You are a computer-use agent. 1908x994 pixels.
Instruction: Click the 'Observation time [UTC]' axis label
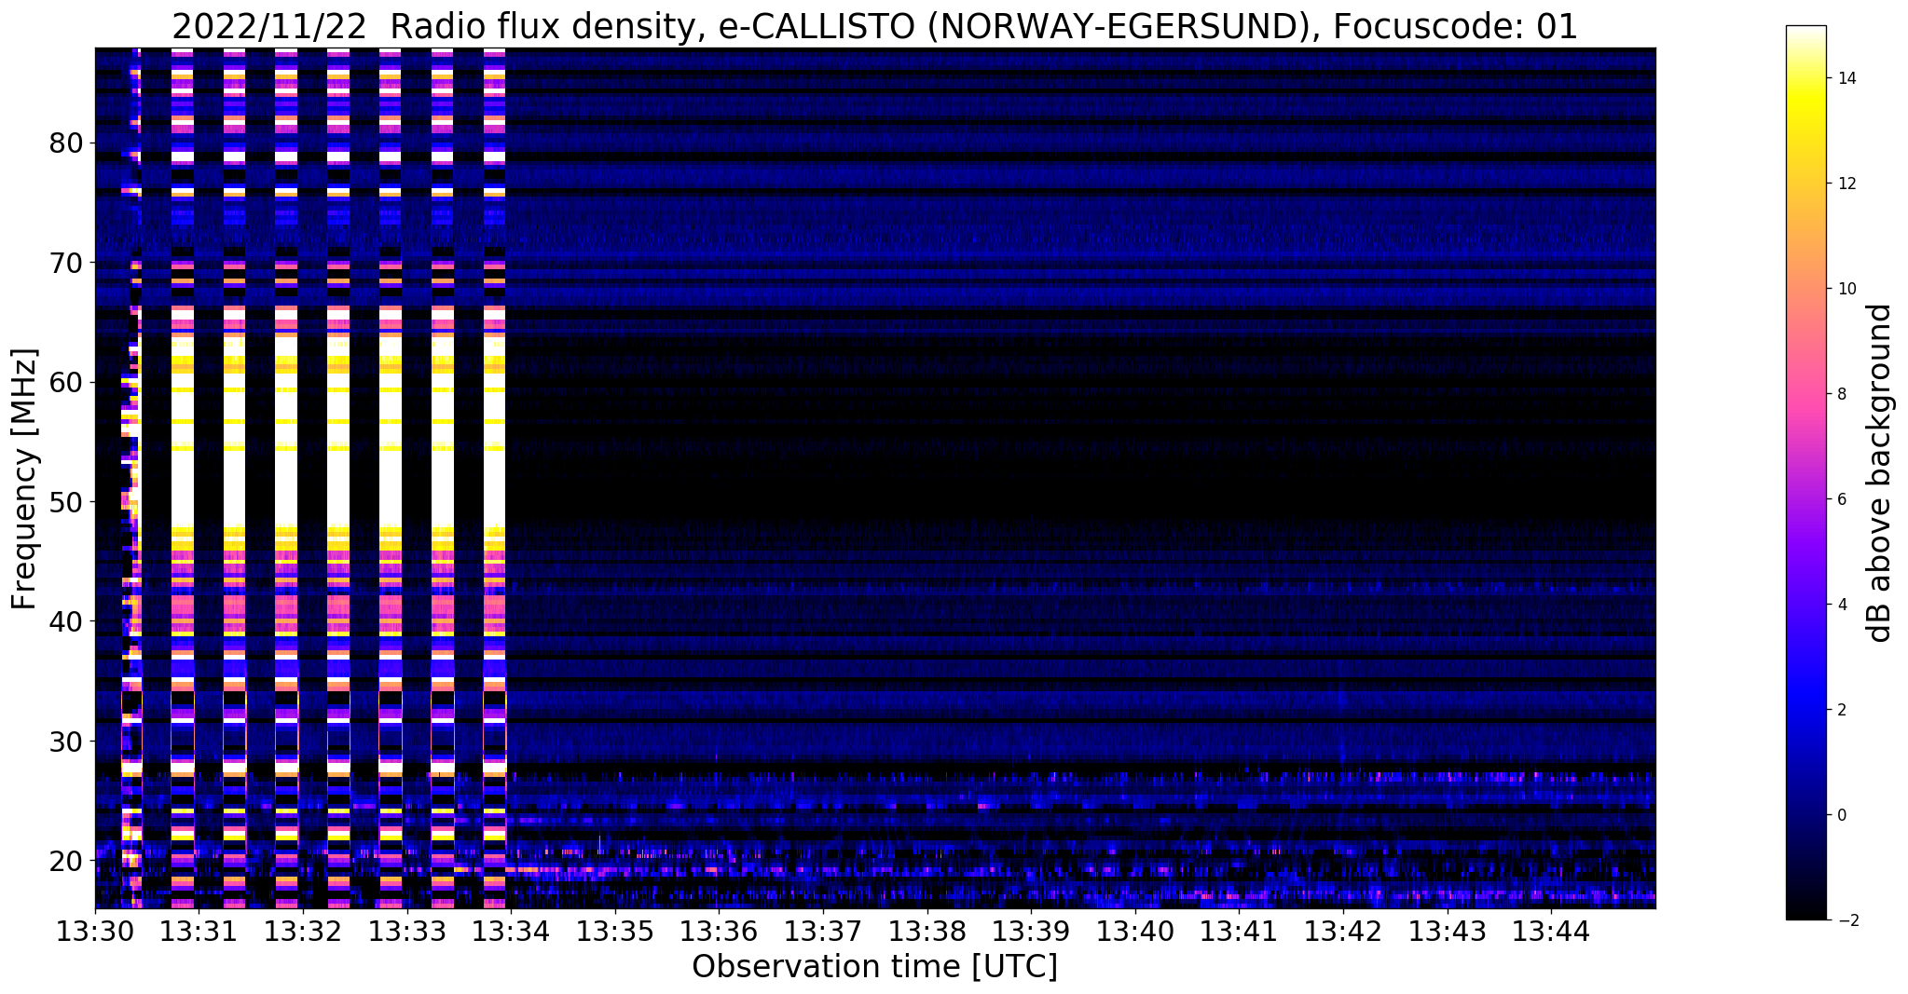coord(874,966)
